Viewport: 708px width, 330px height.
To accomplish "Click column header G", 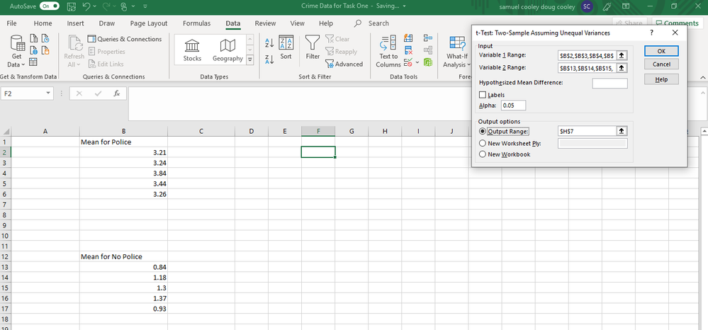I will 352,132.
